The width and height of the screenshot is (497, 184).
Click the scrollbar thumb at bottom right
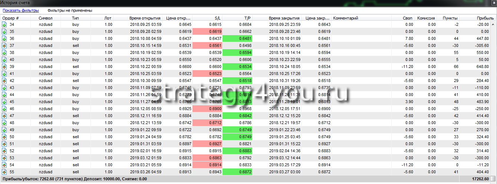click(x=493, y=179)
